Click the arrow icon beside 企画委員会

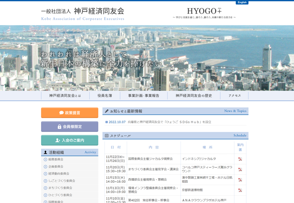pyautogui.click(x=45, y=167)
